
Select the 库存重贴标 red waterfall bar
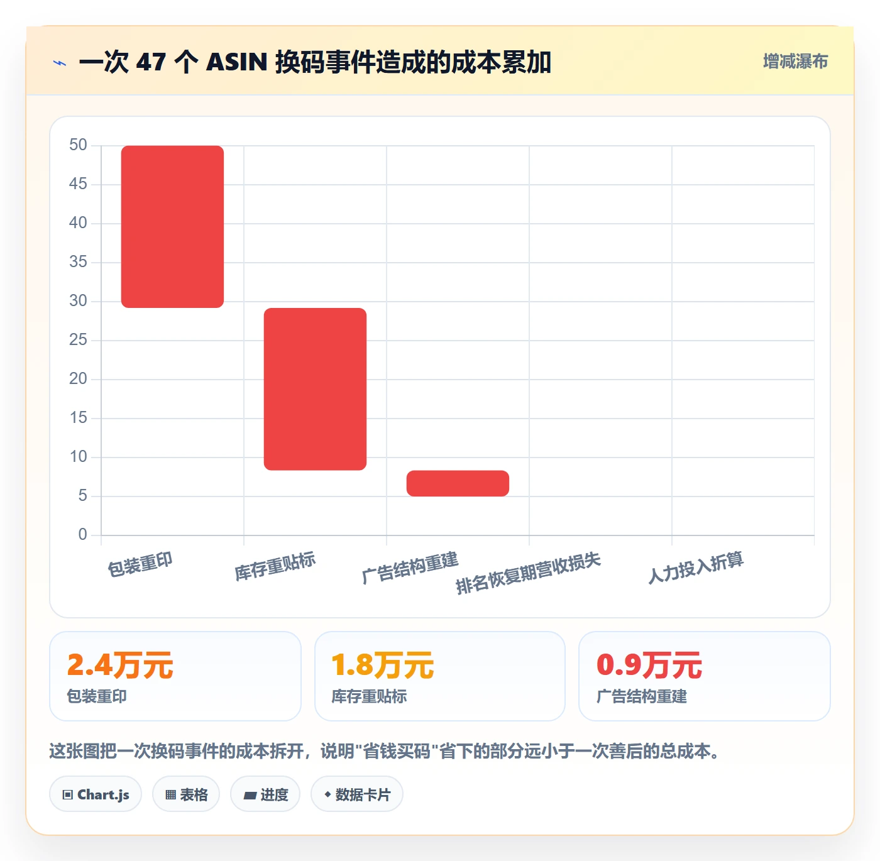click(315, 389)
